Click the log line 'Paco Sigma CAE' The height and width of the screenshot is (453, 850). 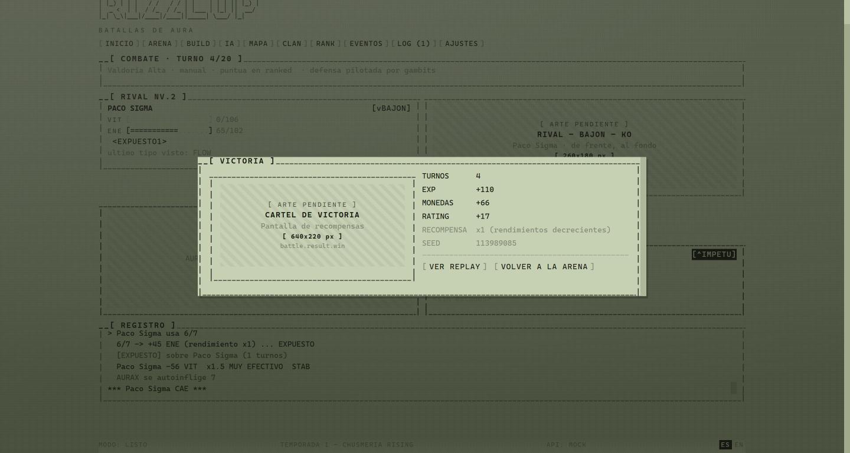coord(157,389)
